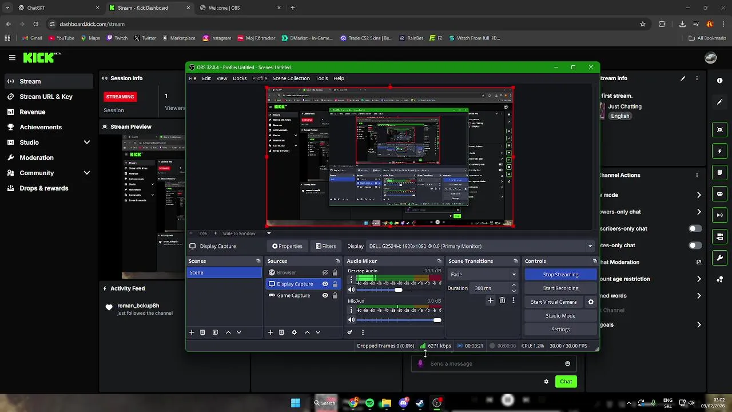Open the Kick hamburger menu
The width and height of the screenshot is (732, 412).
[x=12, y=57]
